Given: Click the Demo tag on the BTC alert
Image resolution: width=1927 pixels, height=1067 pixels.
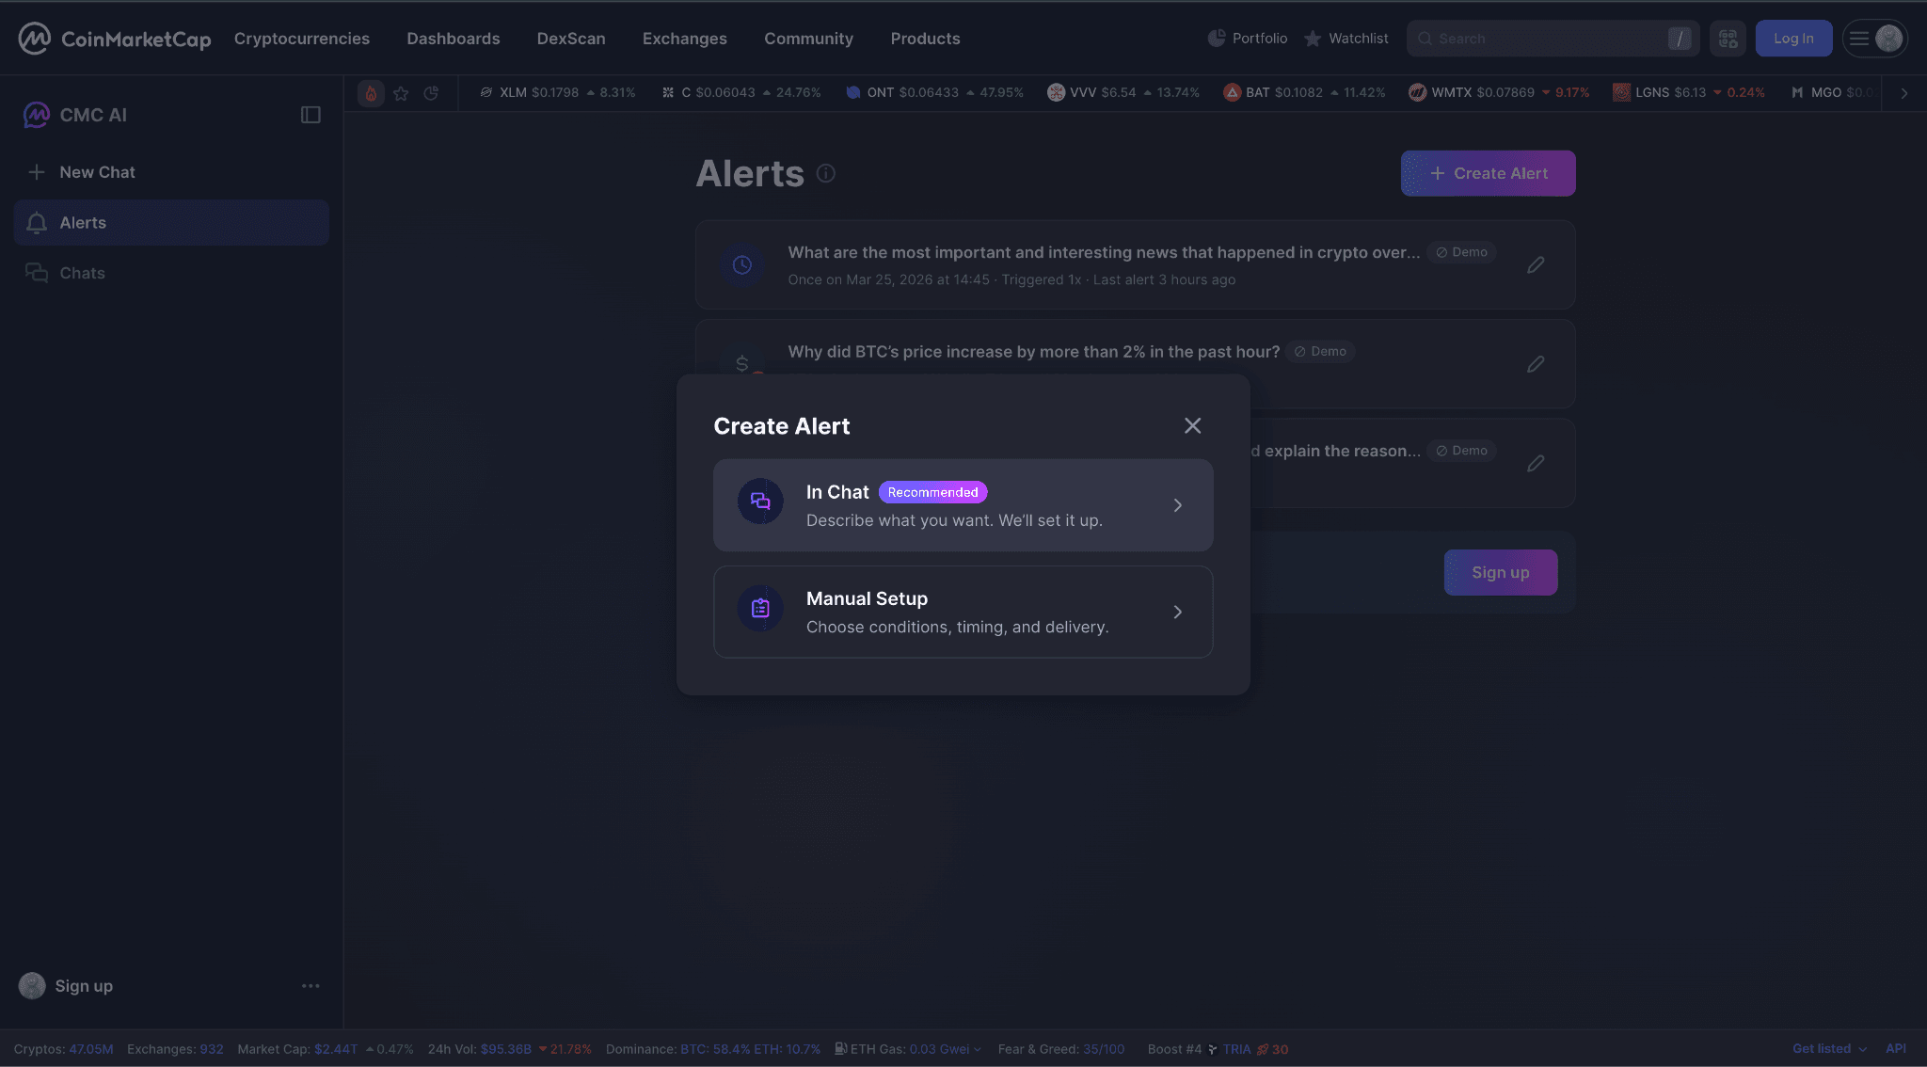Looking at the screenshot, I should pyautogui.click(x=1320, y=351).
